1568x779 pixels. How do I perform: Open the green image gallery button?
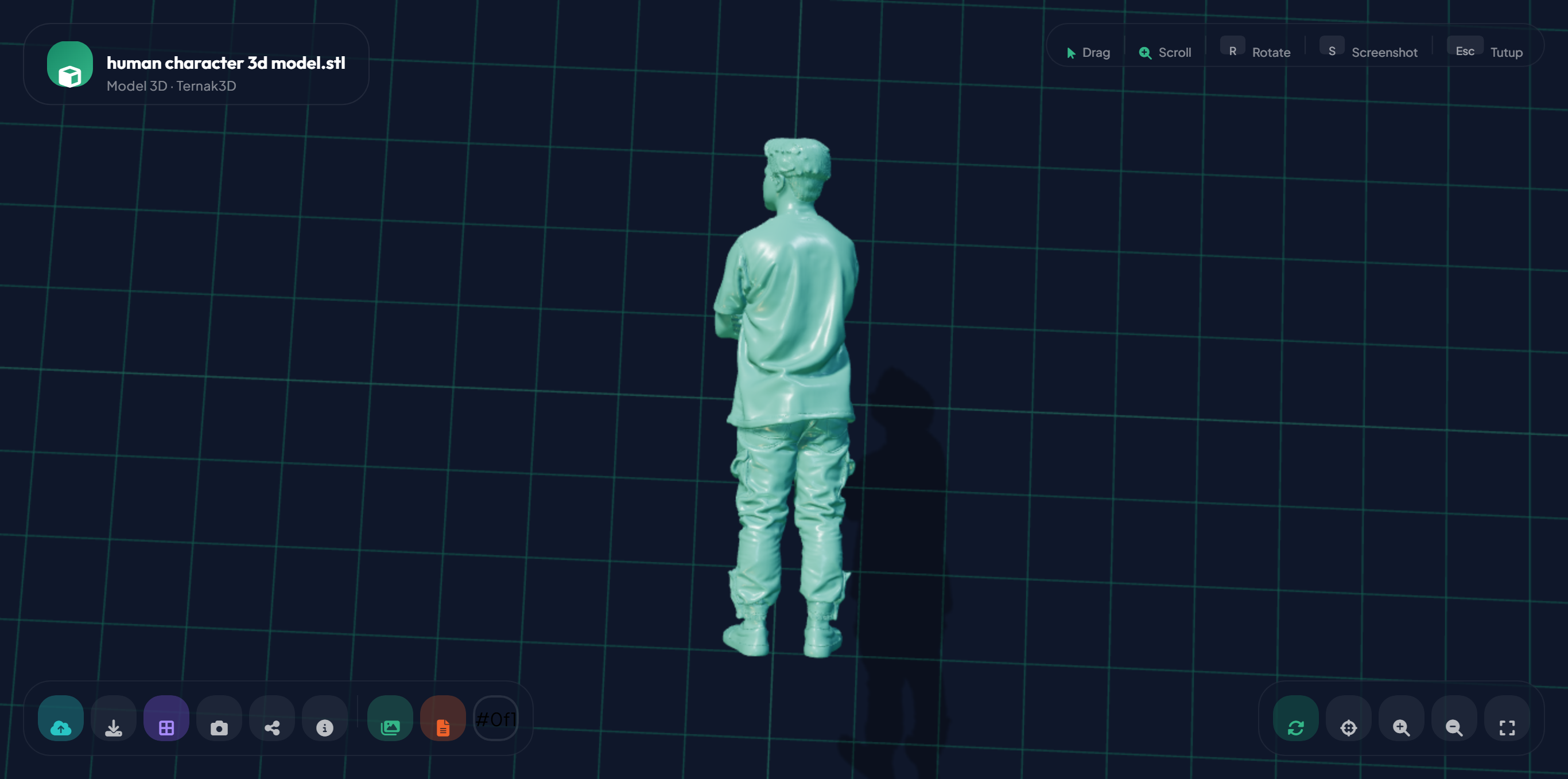390,718
